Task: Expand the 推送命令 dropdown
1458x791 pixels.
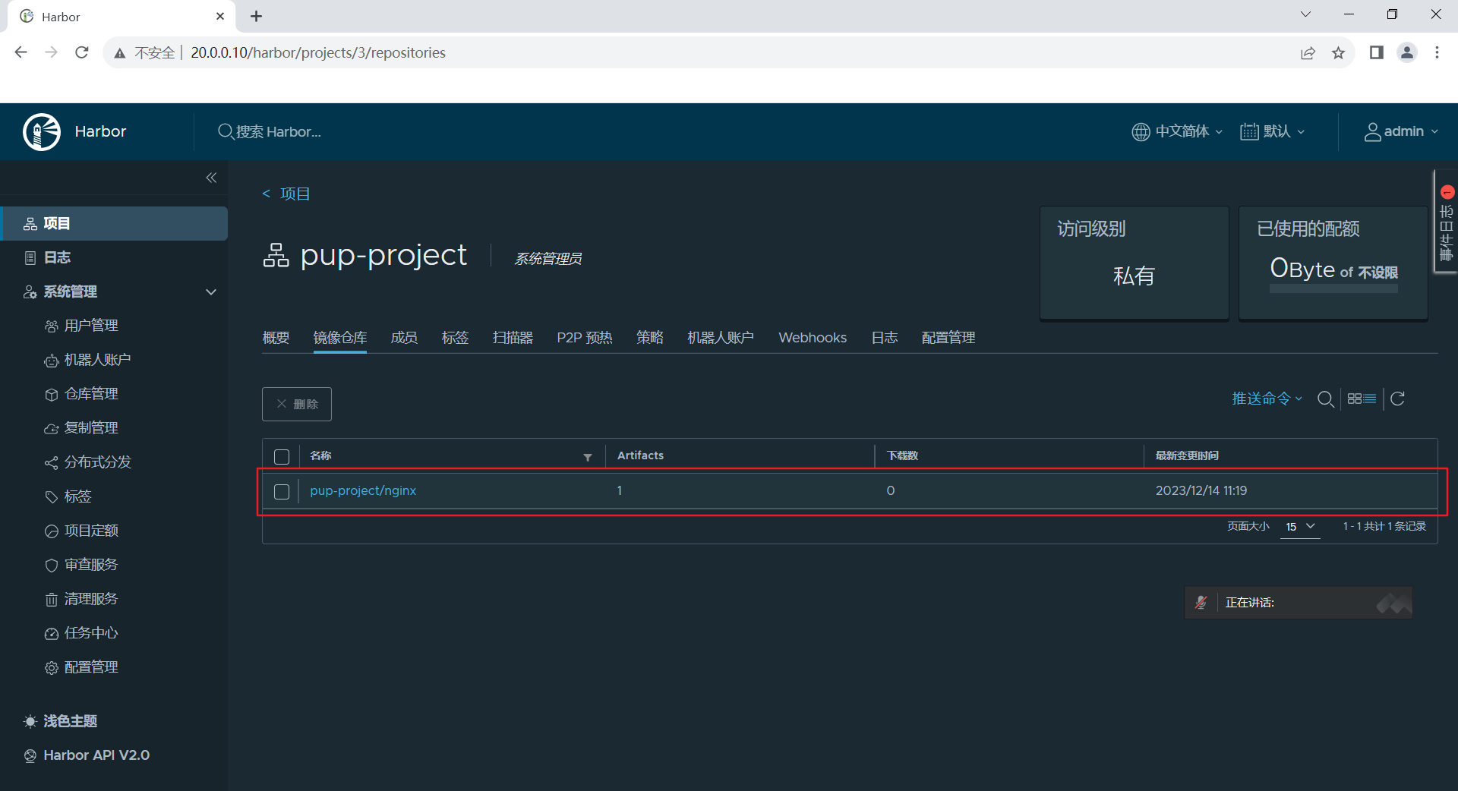Action: point(1267,399)
